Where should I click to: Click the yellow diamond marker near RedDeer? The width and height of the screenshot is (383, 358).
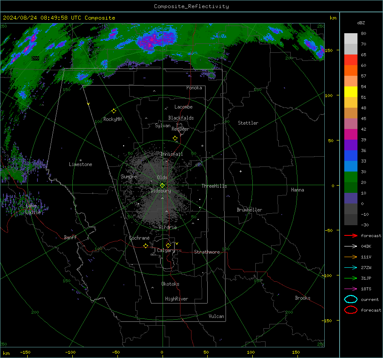pyautogui.click(x=175, y=138)
